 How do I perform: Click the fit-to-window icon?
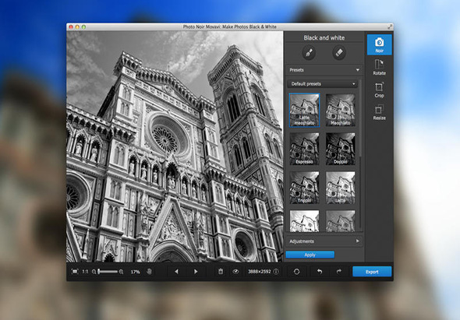[x=75, y=272]
